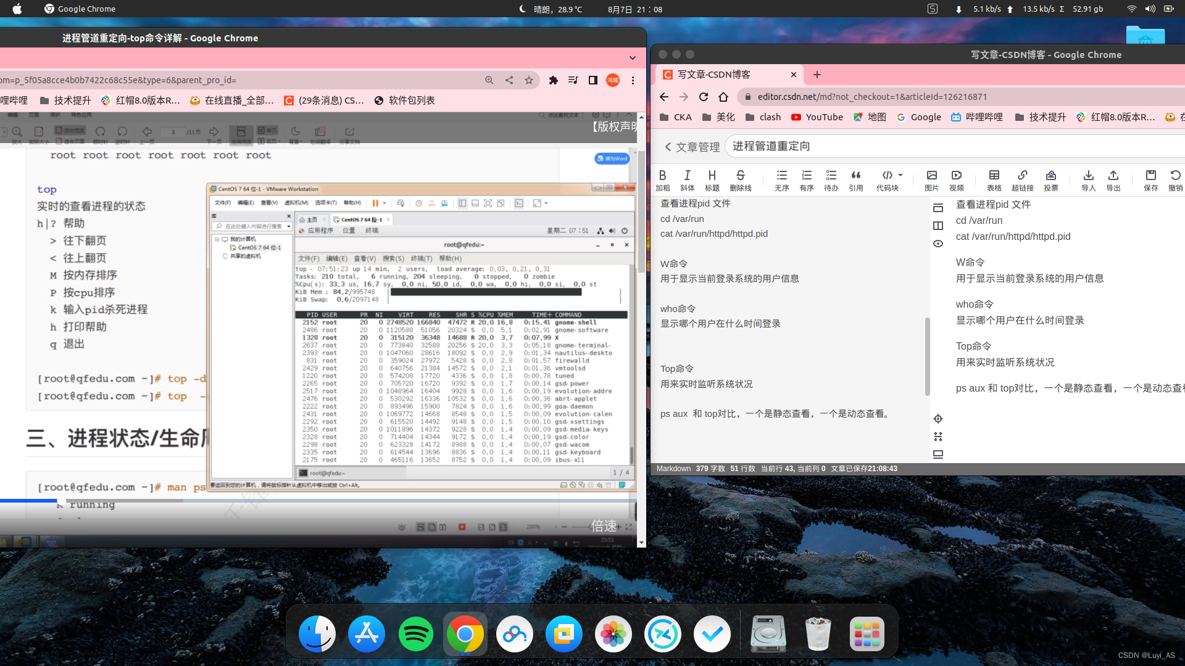The height and width of the screenshot is (666, 1185).
Task: Insert a hyperlink (超链接)
Action: pos(1023,180)
